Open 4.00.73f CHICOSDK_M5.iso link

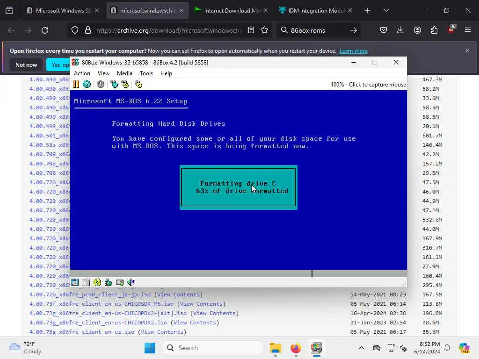(102, 304)
